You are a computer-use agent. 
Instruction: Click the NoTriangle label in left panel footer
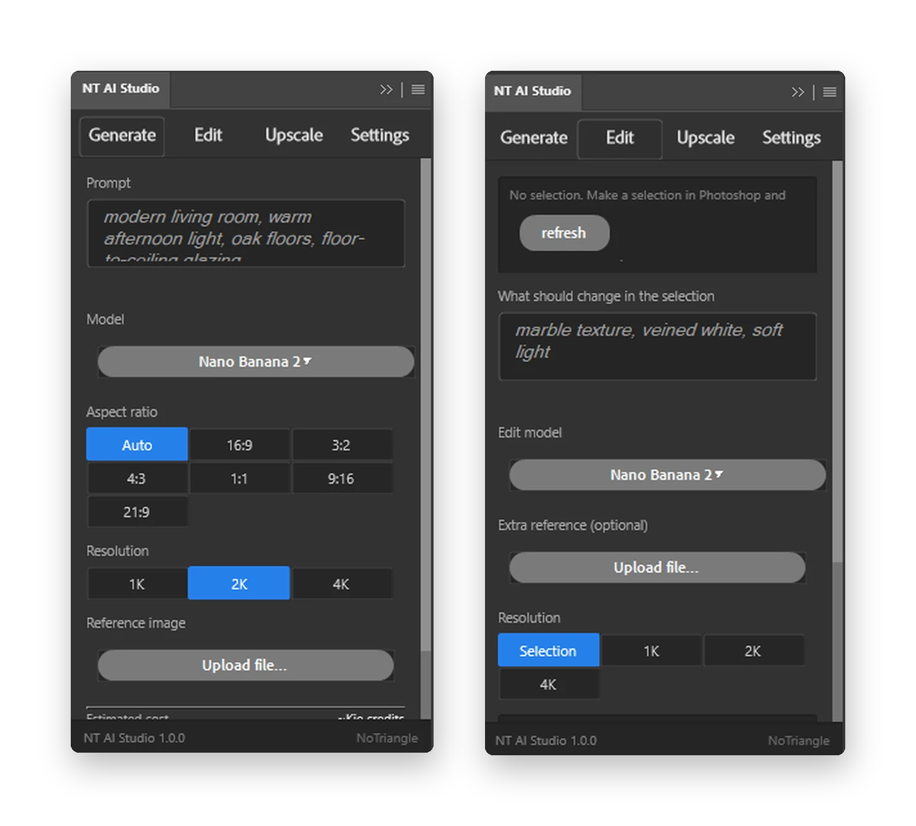click(x=387, y=739)
